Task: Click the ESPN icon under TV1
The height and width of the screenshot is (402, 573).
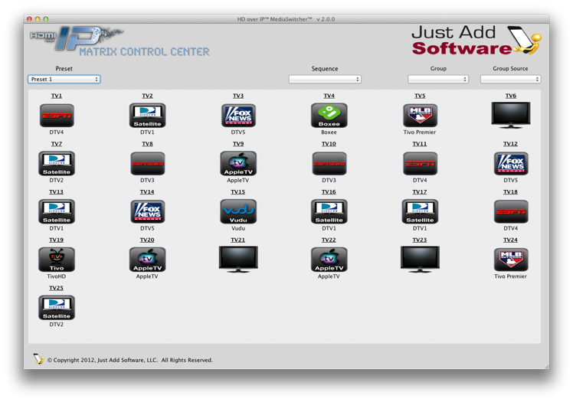Action: click(57, 116)
